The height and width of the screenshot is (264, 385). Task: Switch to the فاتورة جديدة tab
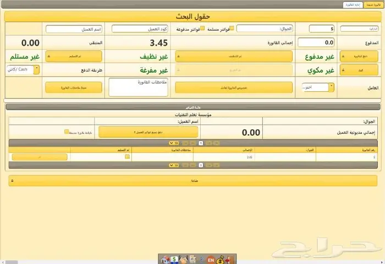tap(373, 5)
